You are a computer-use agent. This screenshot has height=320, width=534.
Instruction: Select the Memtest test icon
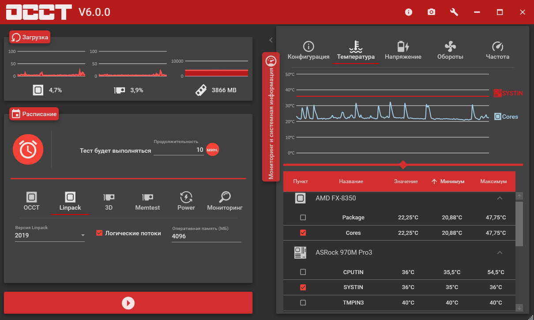(x=147, y=197)
